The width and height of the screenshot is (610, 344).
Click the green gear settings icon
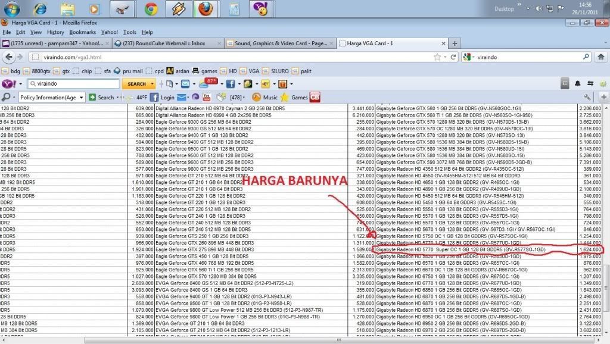pos(603,83)
